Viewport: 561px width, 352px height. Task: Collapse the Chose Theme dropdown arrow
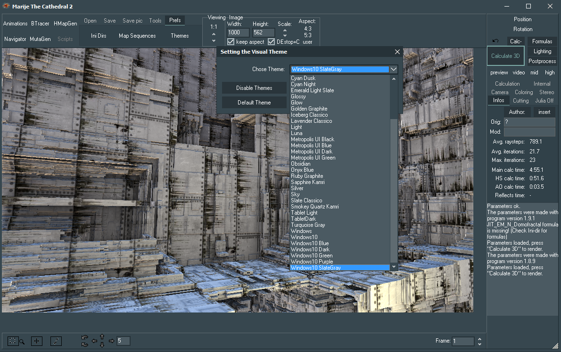coord(394,69)
